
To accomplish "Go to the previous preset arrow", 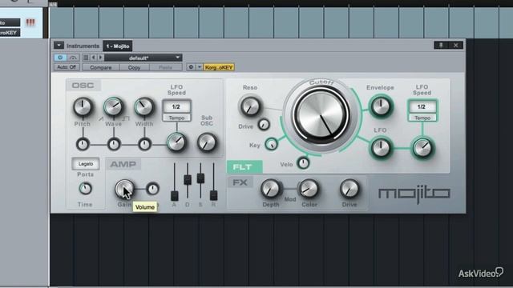I will click(x=93, y=58).
